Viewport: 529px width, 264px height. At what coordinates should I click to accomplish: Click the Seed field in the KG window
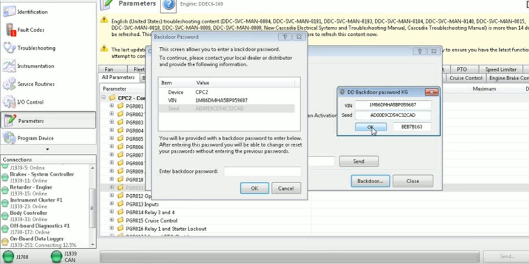393,115
